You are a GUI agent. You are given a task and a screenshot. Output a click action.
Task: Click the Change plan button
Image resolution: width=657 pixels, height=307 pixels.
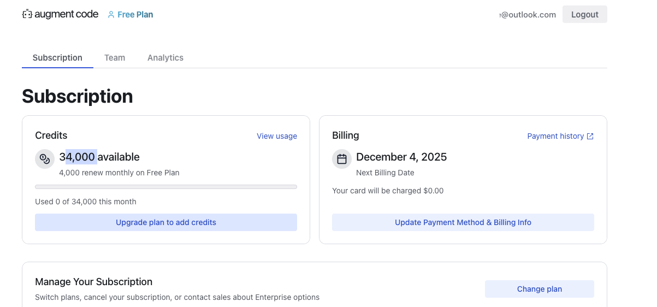coord(539,289)
